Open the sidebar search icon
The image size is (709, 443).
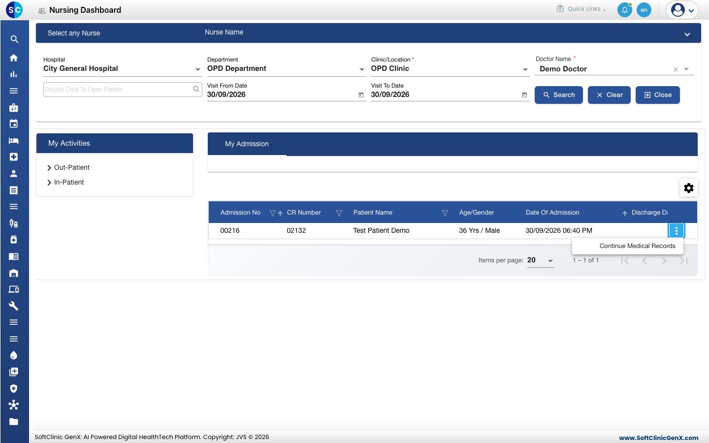(14, 39)
